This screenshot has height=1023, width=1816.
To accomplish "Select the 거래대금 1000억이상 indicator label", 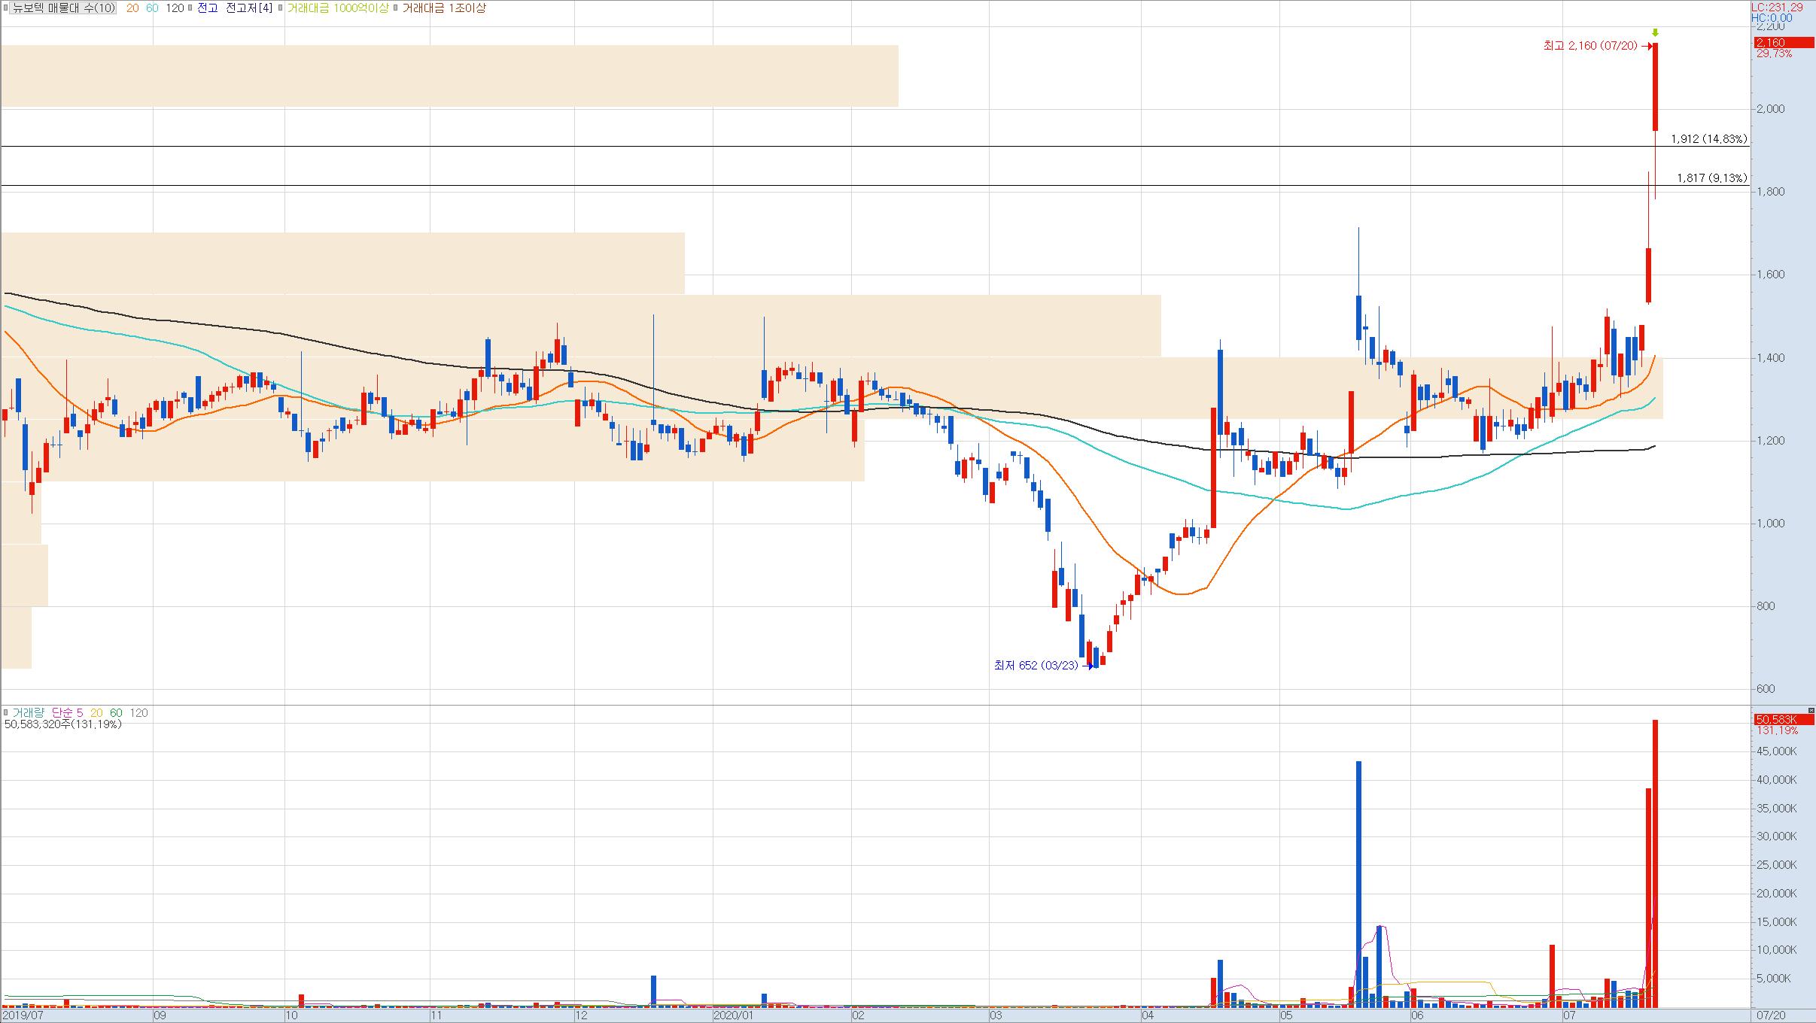I will 338,8.
